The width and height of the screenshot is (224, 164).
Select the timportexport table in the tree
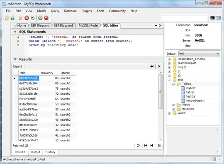[x=195, y=100]
